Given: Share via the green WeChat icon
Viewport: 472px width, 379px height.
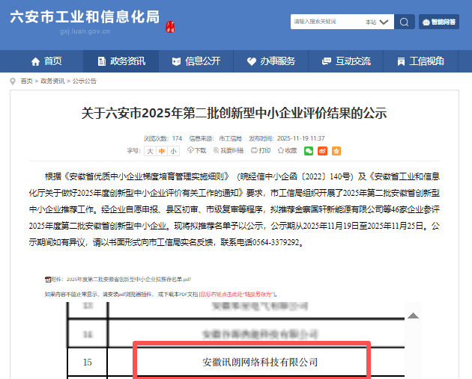Looking at the screenshot, I should 307,151.
